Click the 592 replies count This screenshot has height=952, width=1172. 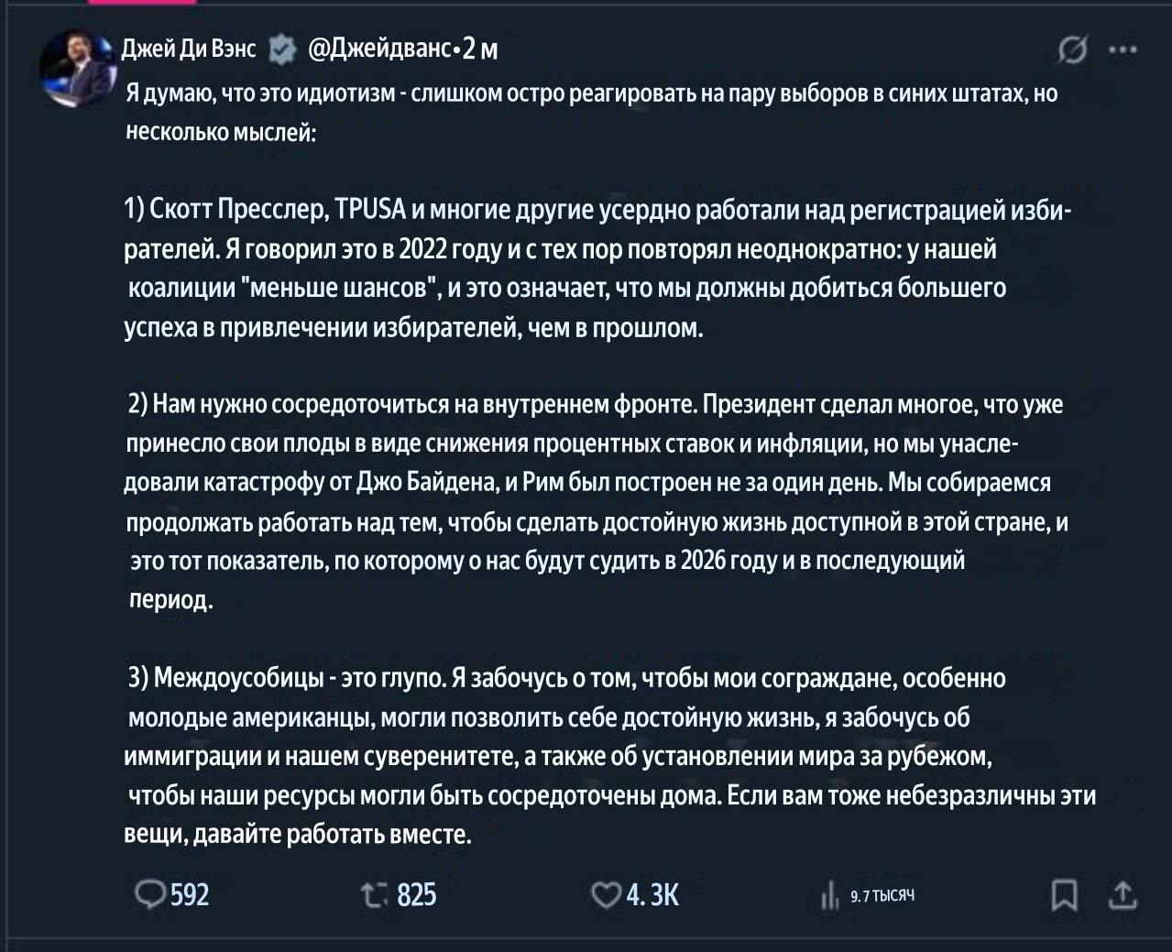click(x=190, y=895)
